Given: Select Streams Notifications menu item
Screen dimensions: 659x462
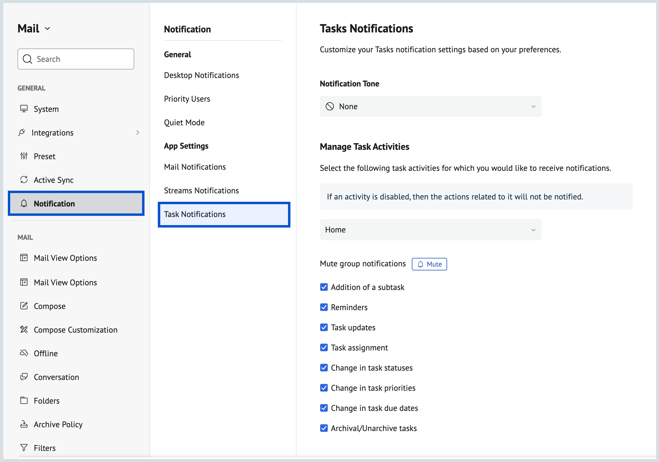Looking at the screenshot, I should point(201,191).
